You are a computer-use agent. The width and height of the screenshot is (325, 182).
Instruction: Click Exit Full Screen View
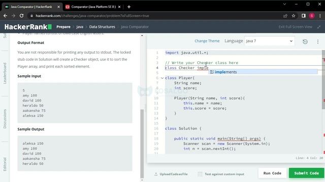click(296, 27)
